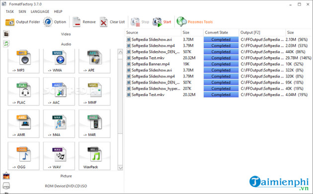
Task: Click the 320K (8%) output size cell
Action: coord(295,76)
